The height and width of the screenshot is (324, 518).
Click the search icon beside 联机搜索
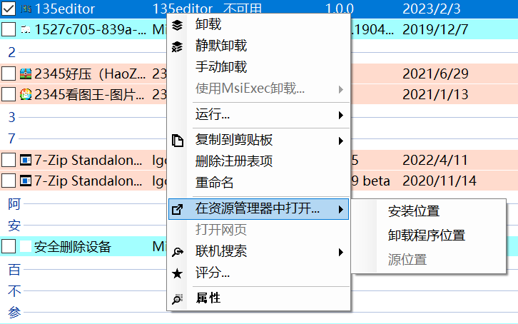pyautogui.click(x=178, y=252)
